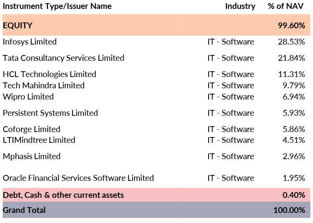
Task: Click the 21.84% NAV value
Action: [x=291, y=58]
